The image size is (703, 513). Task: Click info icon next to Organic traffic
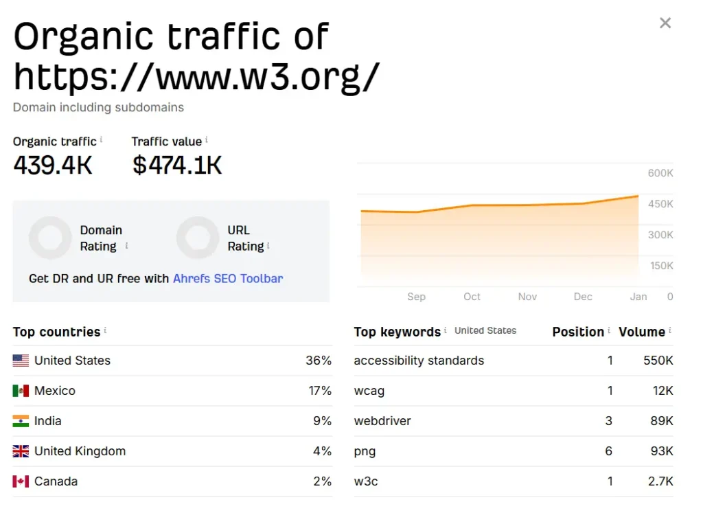(x=102, y=139)
